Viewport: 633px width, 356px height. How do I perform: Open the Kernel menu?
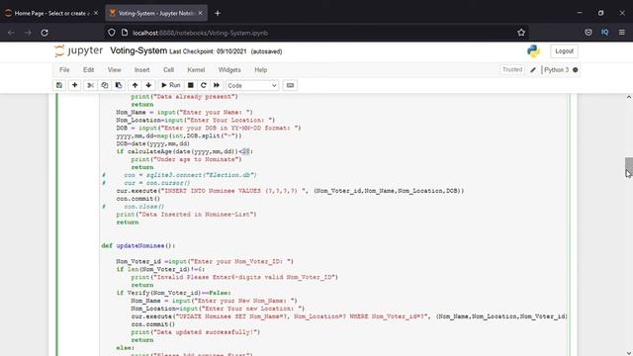point(196,70)
